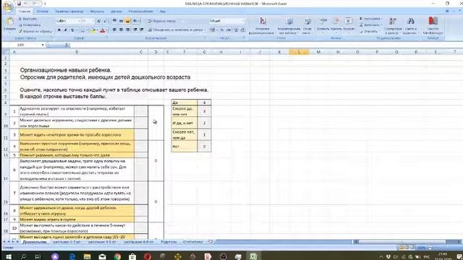Open the round Office button menu
463x260 pixels.
pyautogui.click(x=8, y=6)
